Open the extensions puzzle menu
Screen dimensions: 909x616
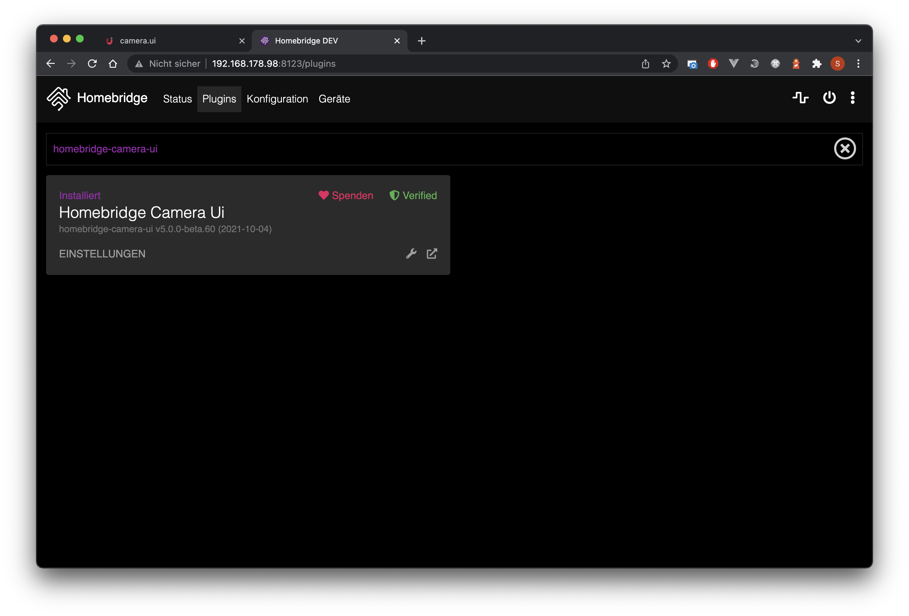[816, 63]
